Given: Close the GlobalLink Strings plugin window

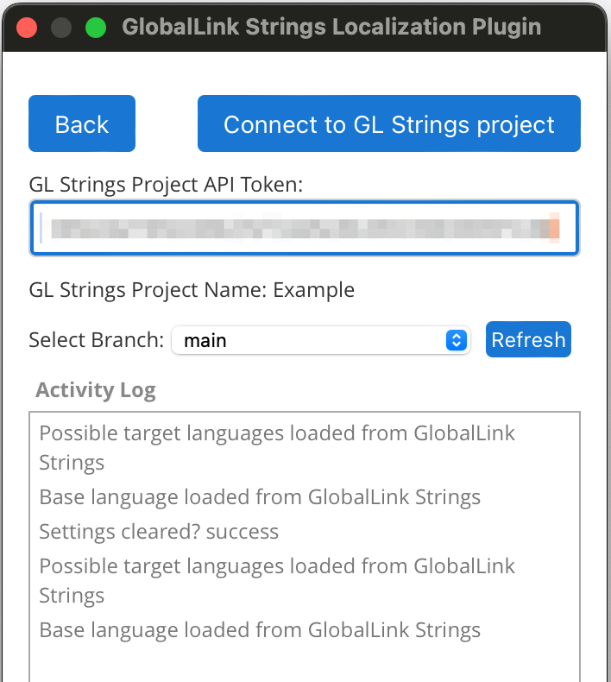Looking at the screenshot, I should click(x=27, y=28).
